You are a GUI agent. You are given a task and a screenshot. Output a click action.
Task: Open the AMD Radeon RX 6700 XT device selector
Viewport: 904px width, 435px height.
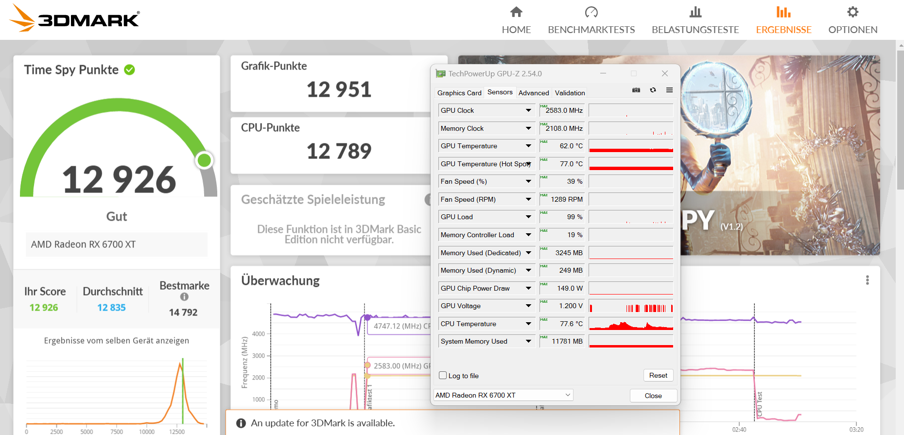point(503,395)
